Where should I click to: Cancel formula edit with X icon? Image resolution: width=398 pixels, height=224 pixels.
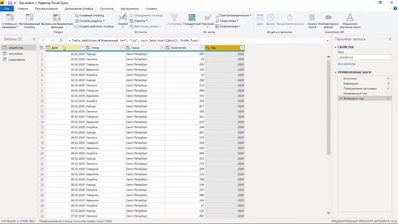point(43,40)
